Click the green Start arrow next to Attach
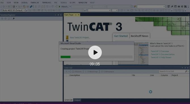This screenshot has width=190, height=104. [x=60, y=7]
